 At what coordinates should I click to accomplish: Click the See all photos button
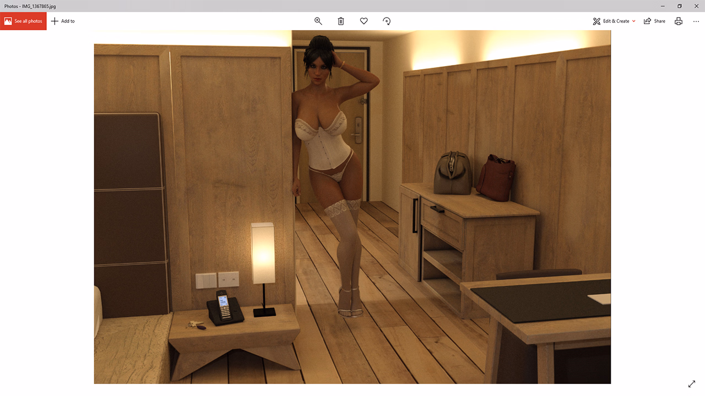(23, 21)
